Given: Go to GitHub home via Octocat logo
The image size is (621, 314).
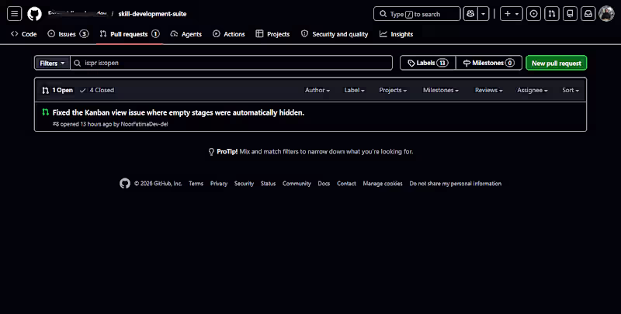Looking at the screenshot, I should [x=34, y=14].
